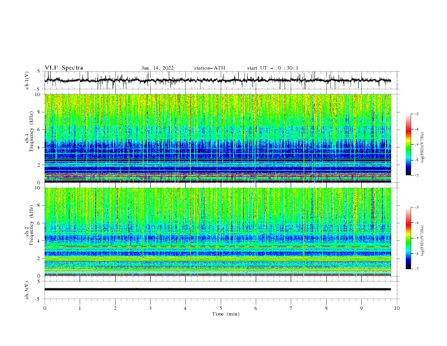Click the lower color bar "log(PSD)(V²/Hz)" label

pyautogui.click(x=423, y=241)
